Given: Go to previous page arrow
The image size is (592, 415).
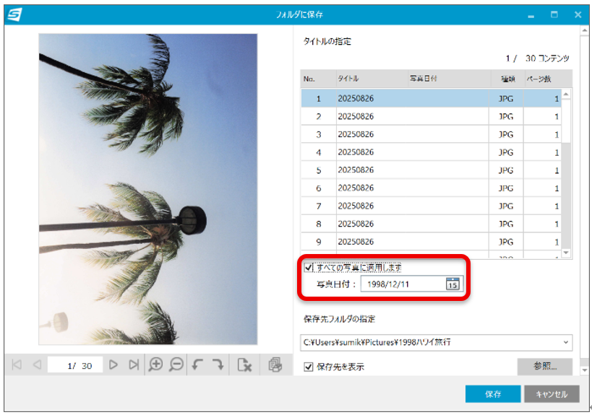Looking at the screenshot, I should (x=37, y=365).
